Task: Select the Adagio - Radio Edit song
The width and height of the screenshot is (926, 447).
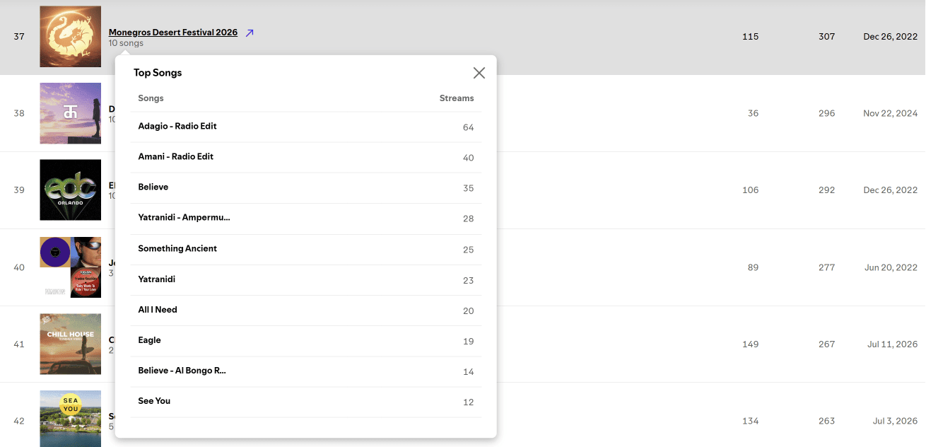Action: (x=306, y=127)
